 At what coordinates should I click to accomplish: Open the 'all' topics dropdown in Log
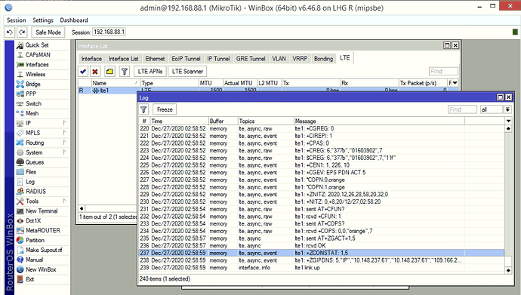tap(507, 109)
